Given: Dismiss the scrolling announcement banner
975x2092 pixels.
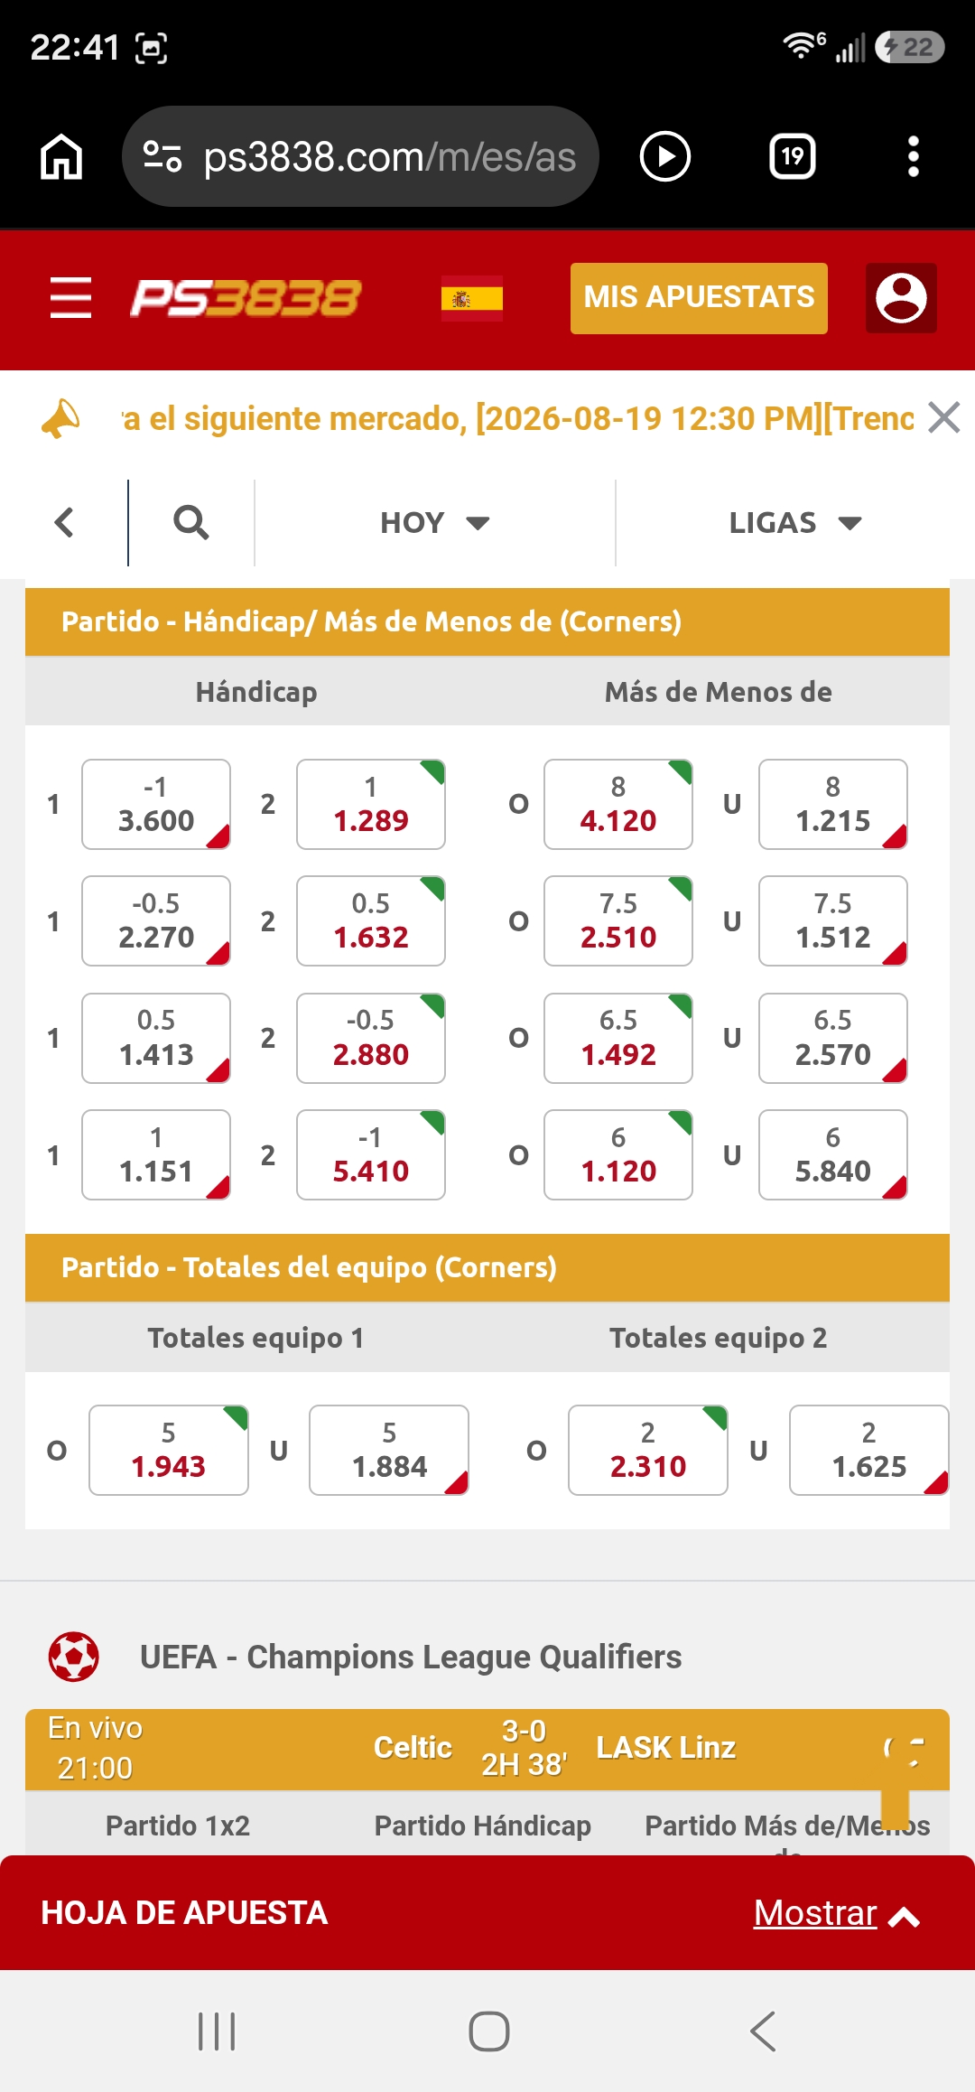Looking at the screenshot, I should (x=944, y=417).
